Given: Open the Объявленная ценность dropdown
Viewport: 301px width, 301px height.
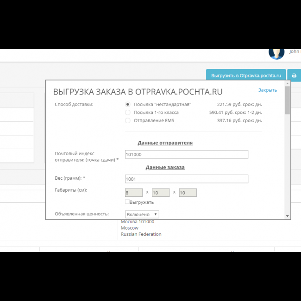Looking at the screenshot, I should point(142,214).
